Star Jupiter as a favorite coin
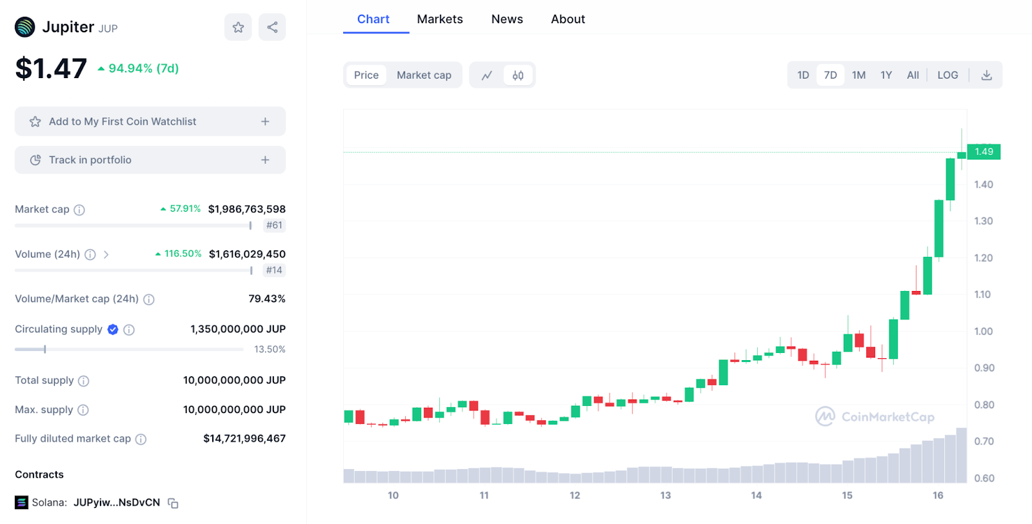This screenshot has height=524, width=1032. tap(238, 27)
